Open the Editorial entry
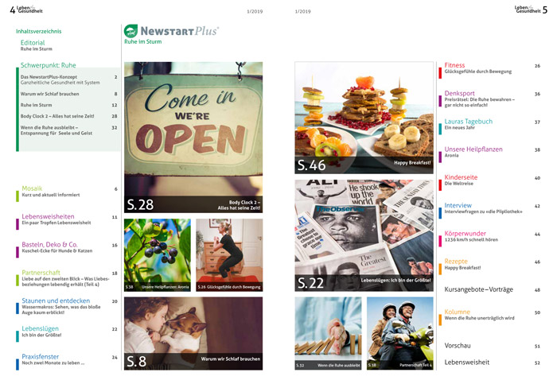Image resolution: width=557 pixels, height=384 pixels. tap(33, 43)
